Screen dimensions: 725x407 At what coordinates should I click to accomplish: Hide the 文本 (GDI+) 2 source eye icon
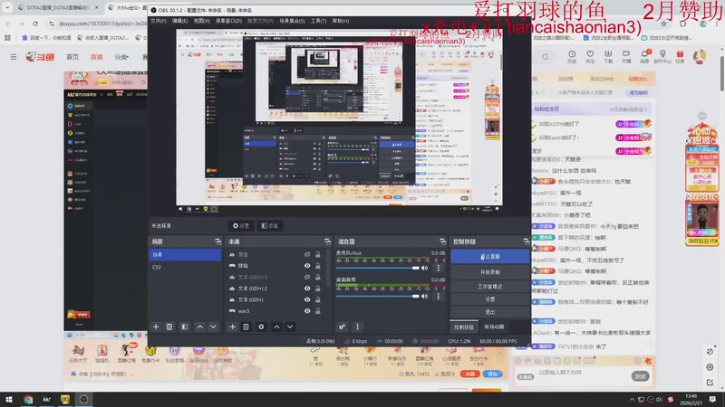[x=307, y=289]
